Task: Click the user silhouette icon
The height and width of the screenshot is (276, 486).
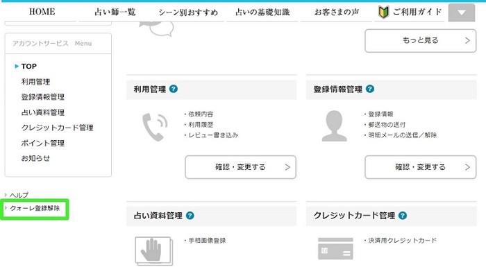Action: (x=334, y=126)
